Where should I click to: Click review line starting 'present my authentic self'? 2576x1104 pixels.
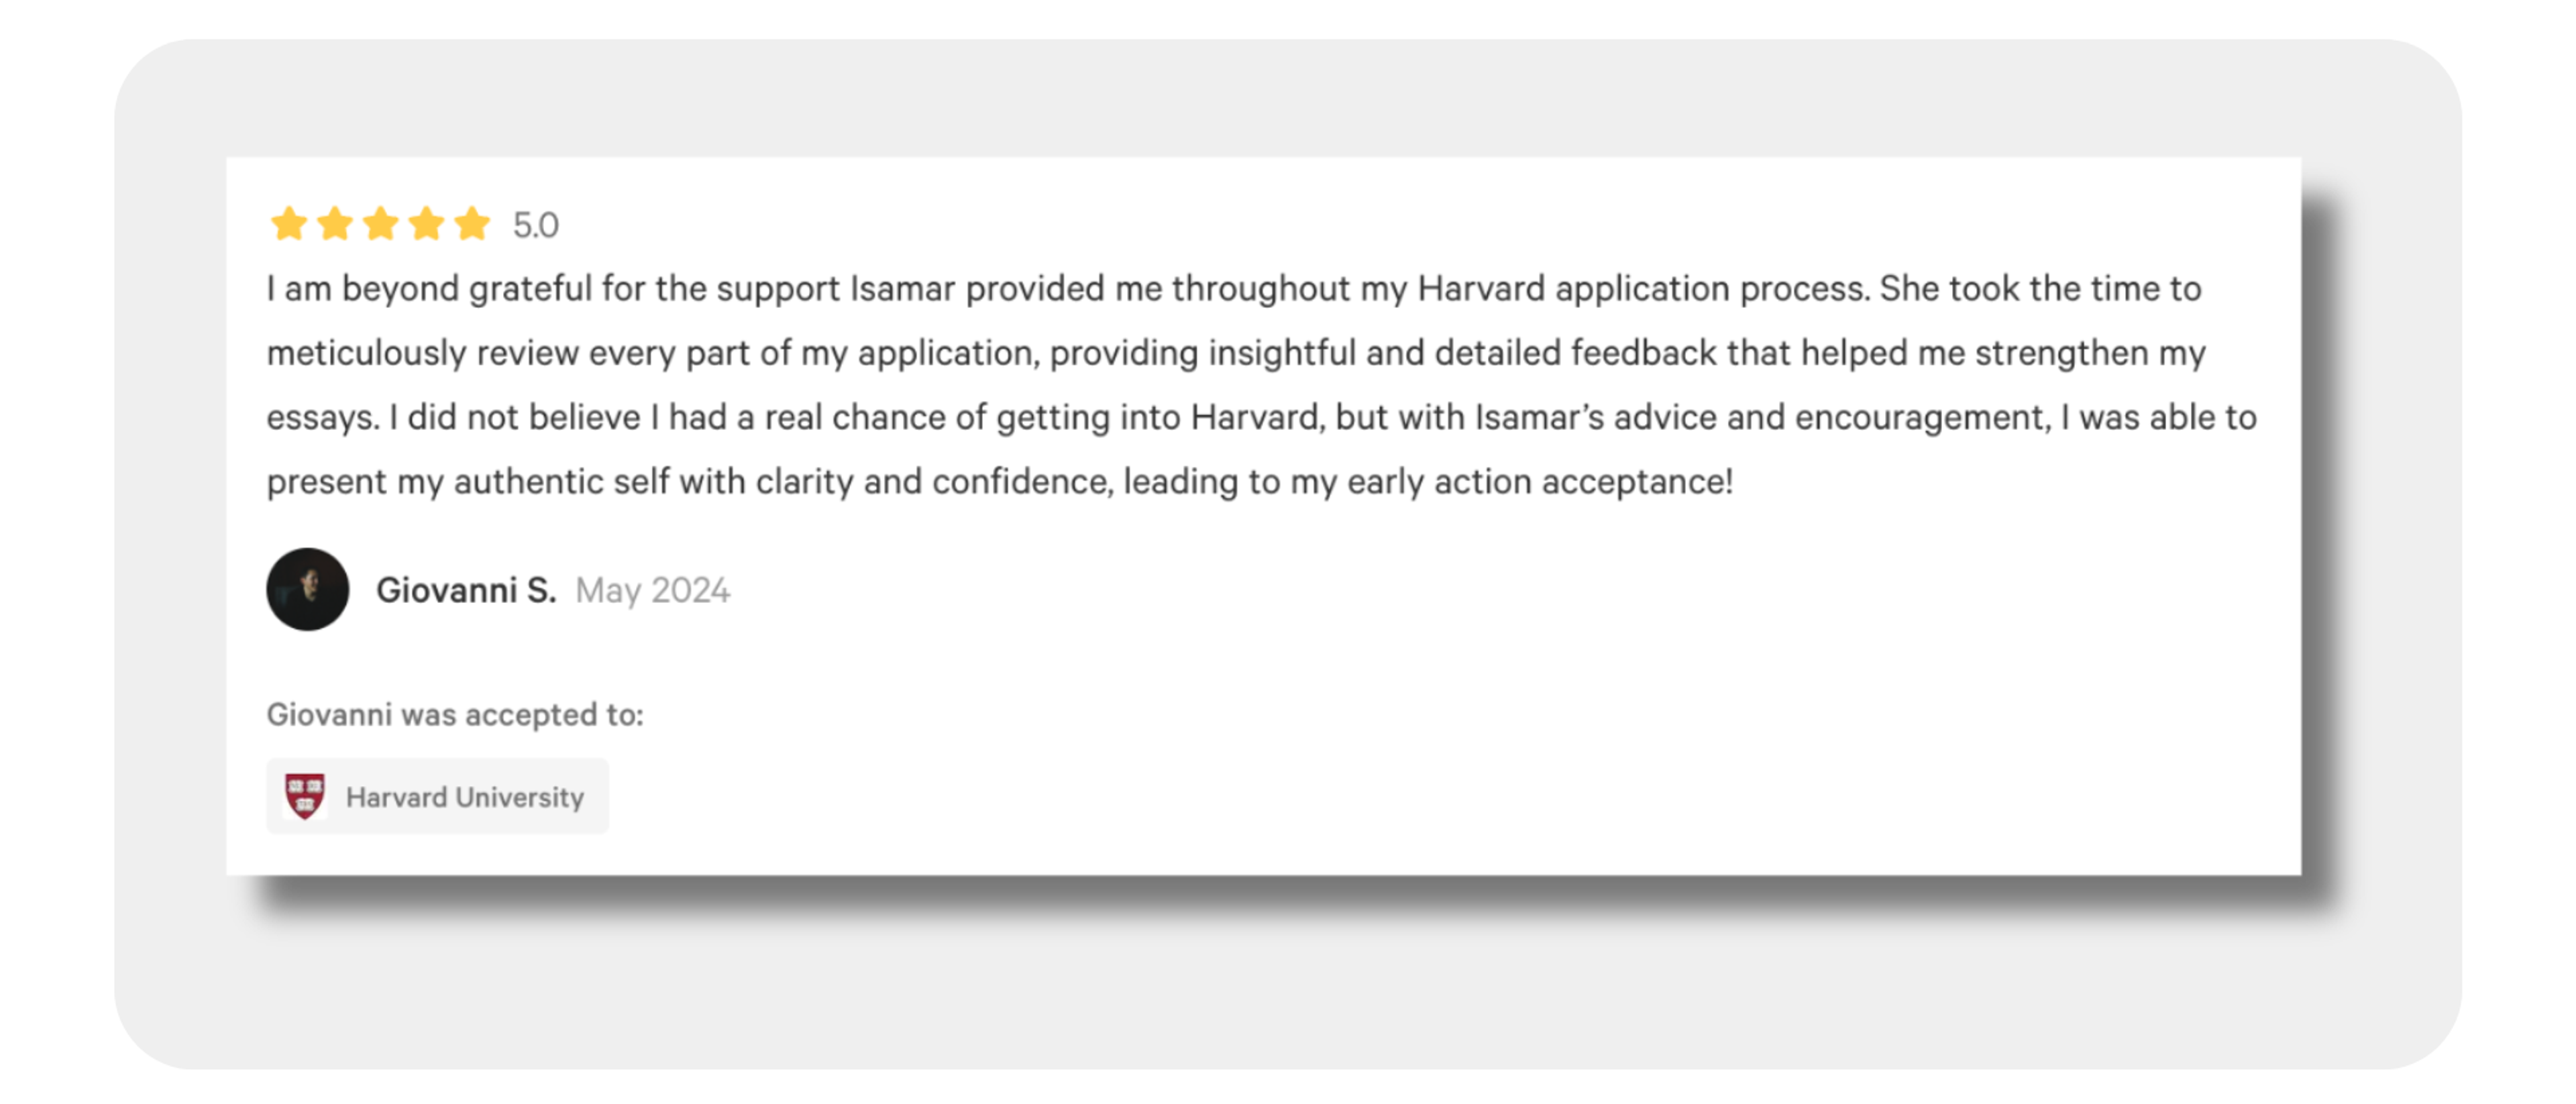pos(1000,482)
